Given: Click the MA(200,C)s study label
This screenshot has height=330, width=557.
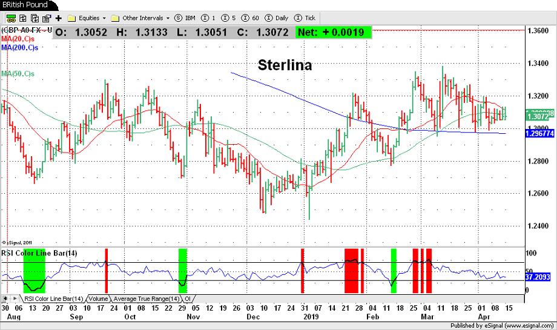Looking at the screenshot, I should pos(19,48).
